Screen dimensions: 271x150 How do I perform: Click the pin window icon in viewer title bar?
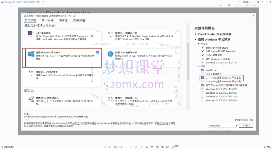[262, 2]
